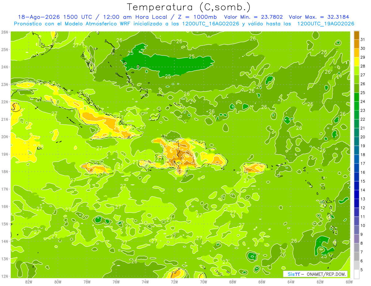Click the 15N latitude axis label
The width and height of the screenshot is (371, 286).
4,224
